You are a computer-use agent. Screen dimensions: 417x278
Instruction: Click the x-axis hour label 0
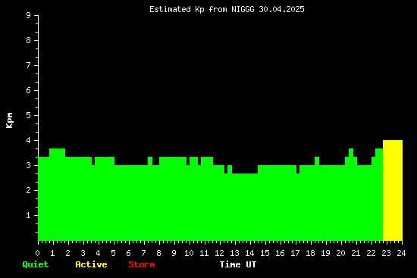pos(37,253)
